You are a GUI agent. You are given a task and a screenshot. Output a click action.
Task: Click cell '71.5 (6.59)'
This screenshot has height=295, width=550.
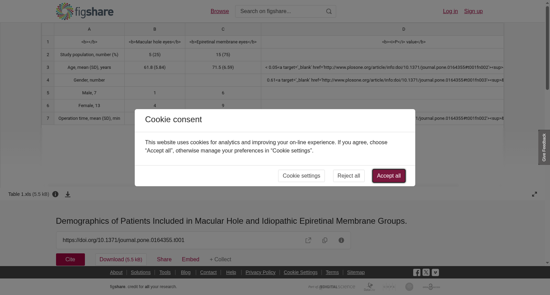click(x=223, y=67)
